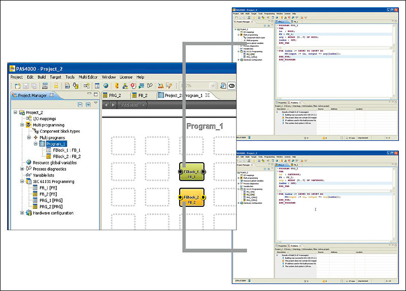Open the zoom percentage combo box
Viewport: 406px width, 291px height.
click(213, 86)
